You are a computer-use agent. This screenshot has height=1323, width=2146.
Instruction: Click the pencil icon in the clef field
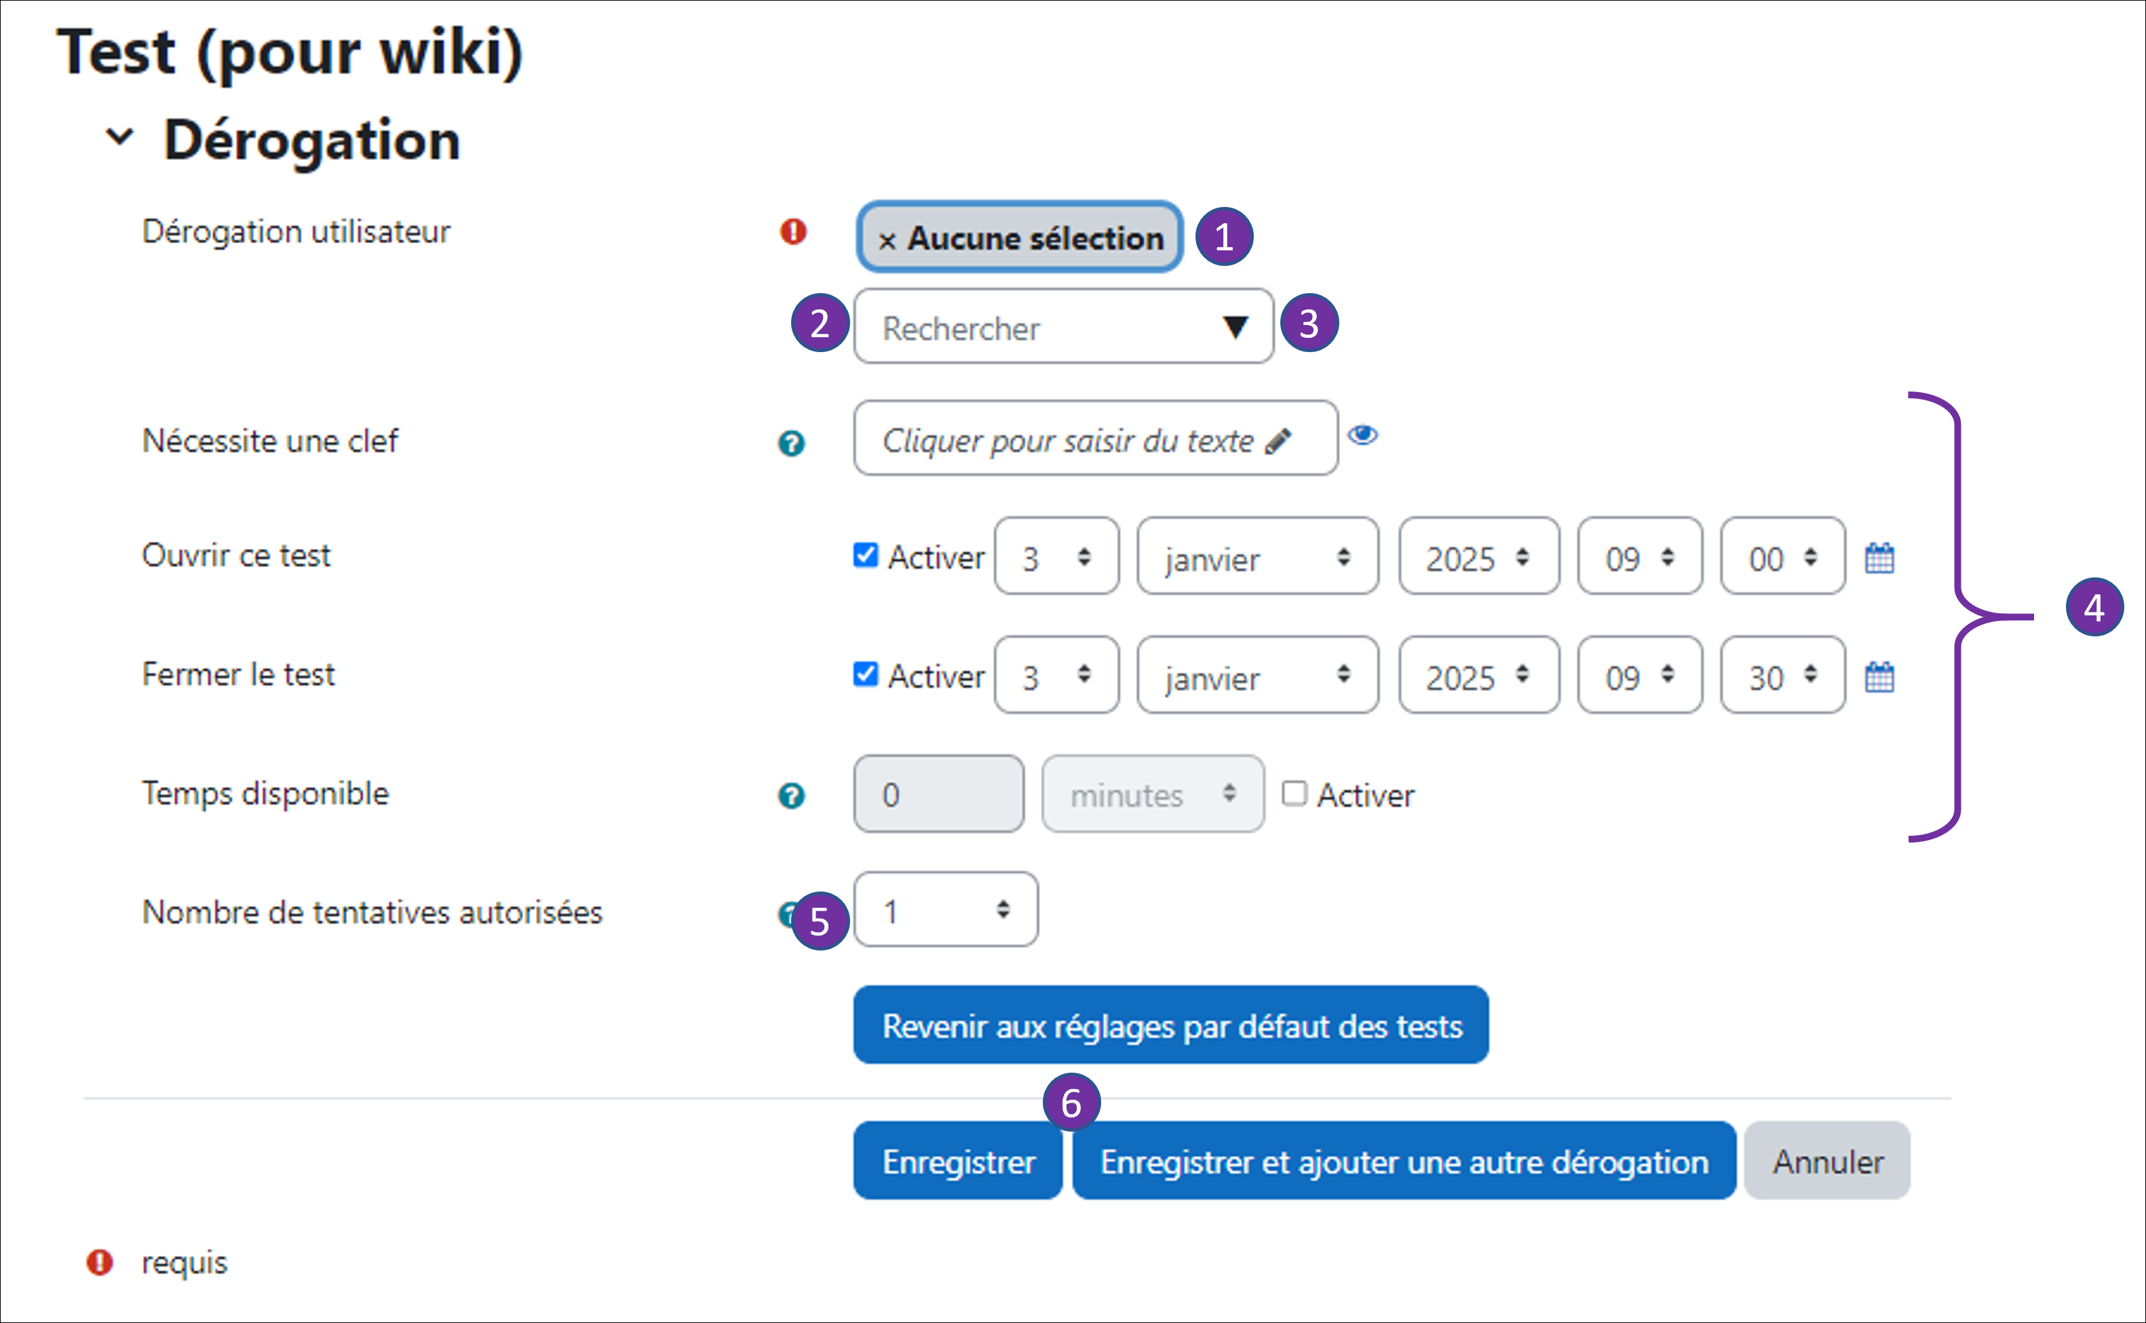click(x=1278, y=441)
